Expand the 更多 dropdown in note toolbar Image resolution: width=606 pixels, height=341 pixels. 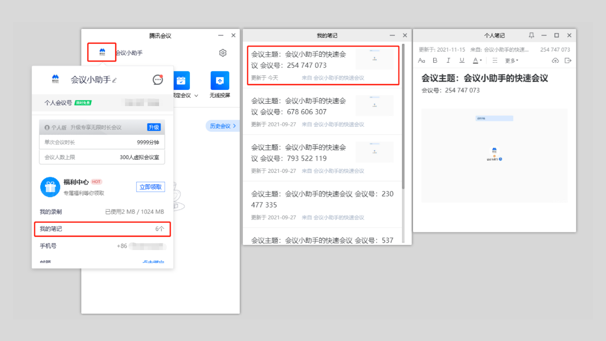point(512,61)
